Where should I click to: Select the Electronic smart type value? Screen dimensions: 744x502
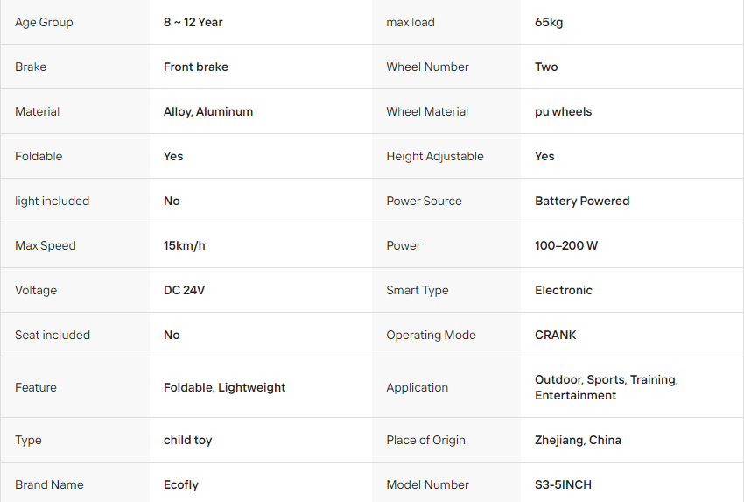[x=564, y=290]
